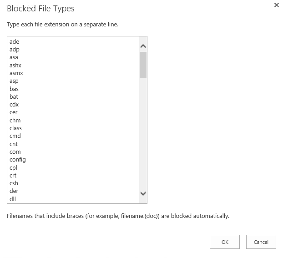Click the 'ade' extension line
This screenshot has height=258, width=283.
[x=14, y=42]
